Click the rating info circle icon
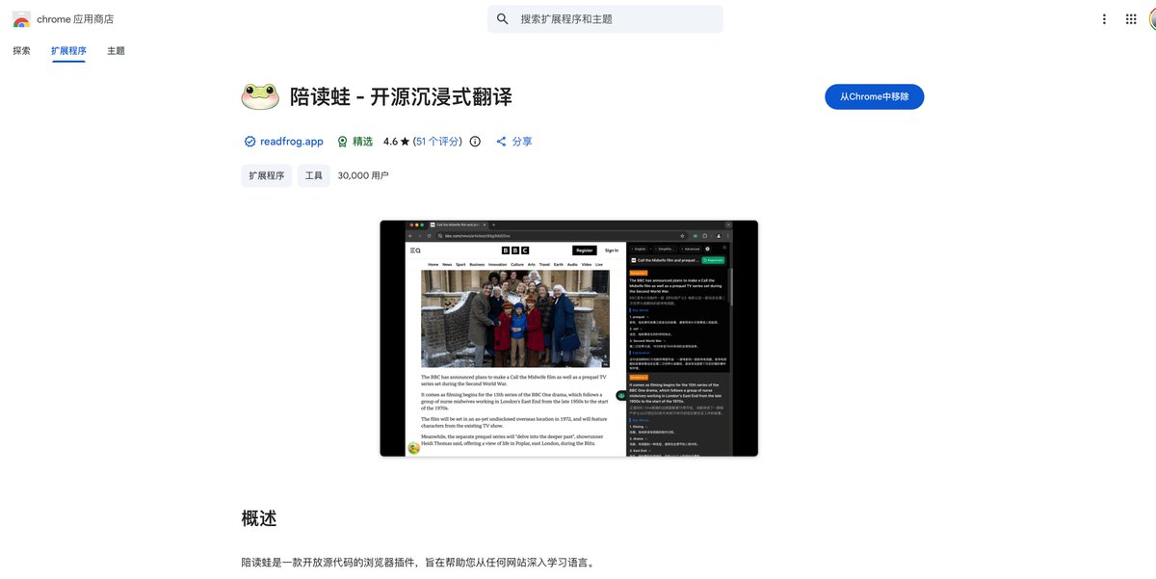Viewport: 1156px width, 579px height. click(x=475, y=142)
